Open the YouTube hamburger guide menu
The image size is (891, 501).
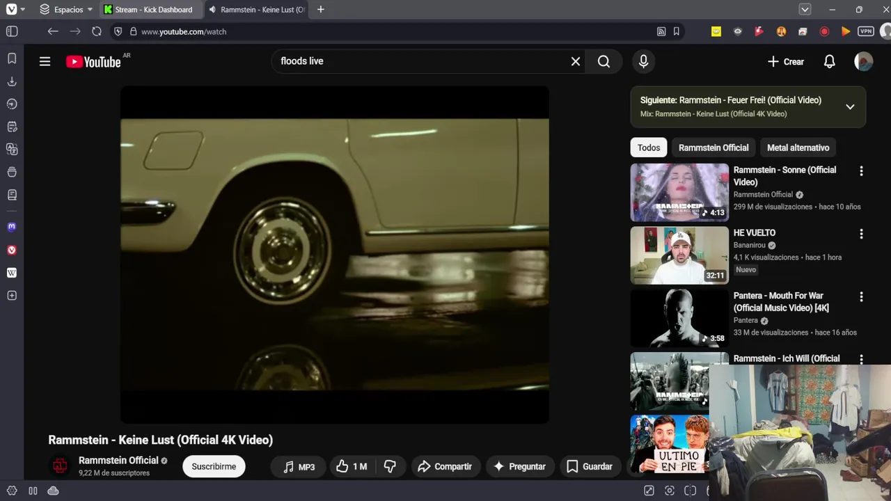coord(45,61)
